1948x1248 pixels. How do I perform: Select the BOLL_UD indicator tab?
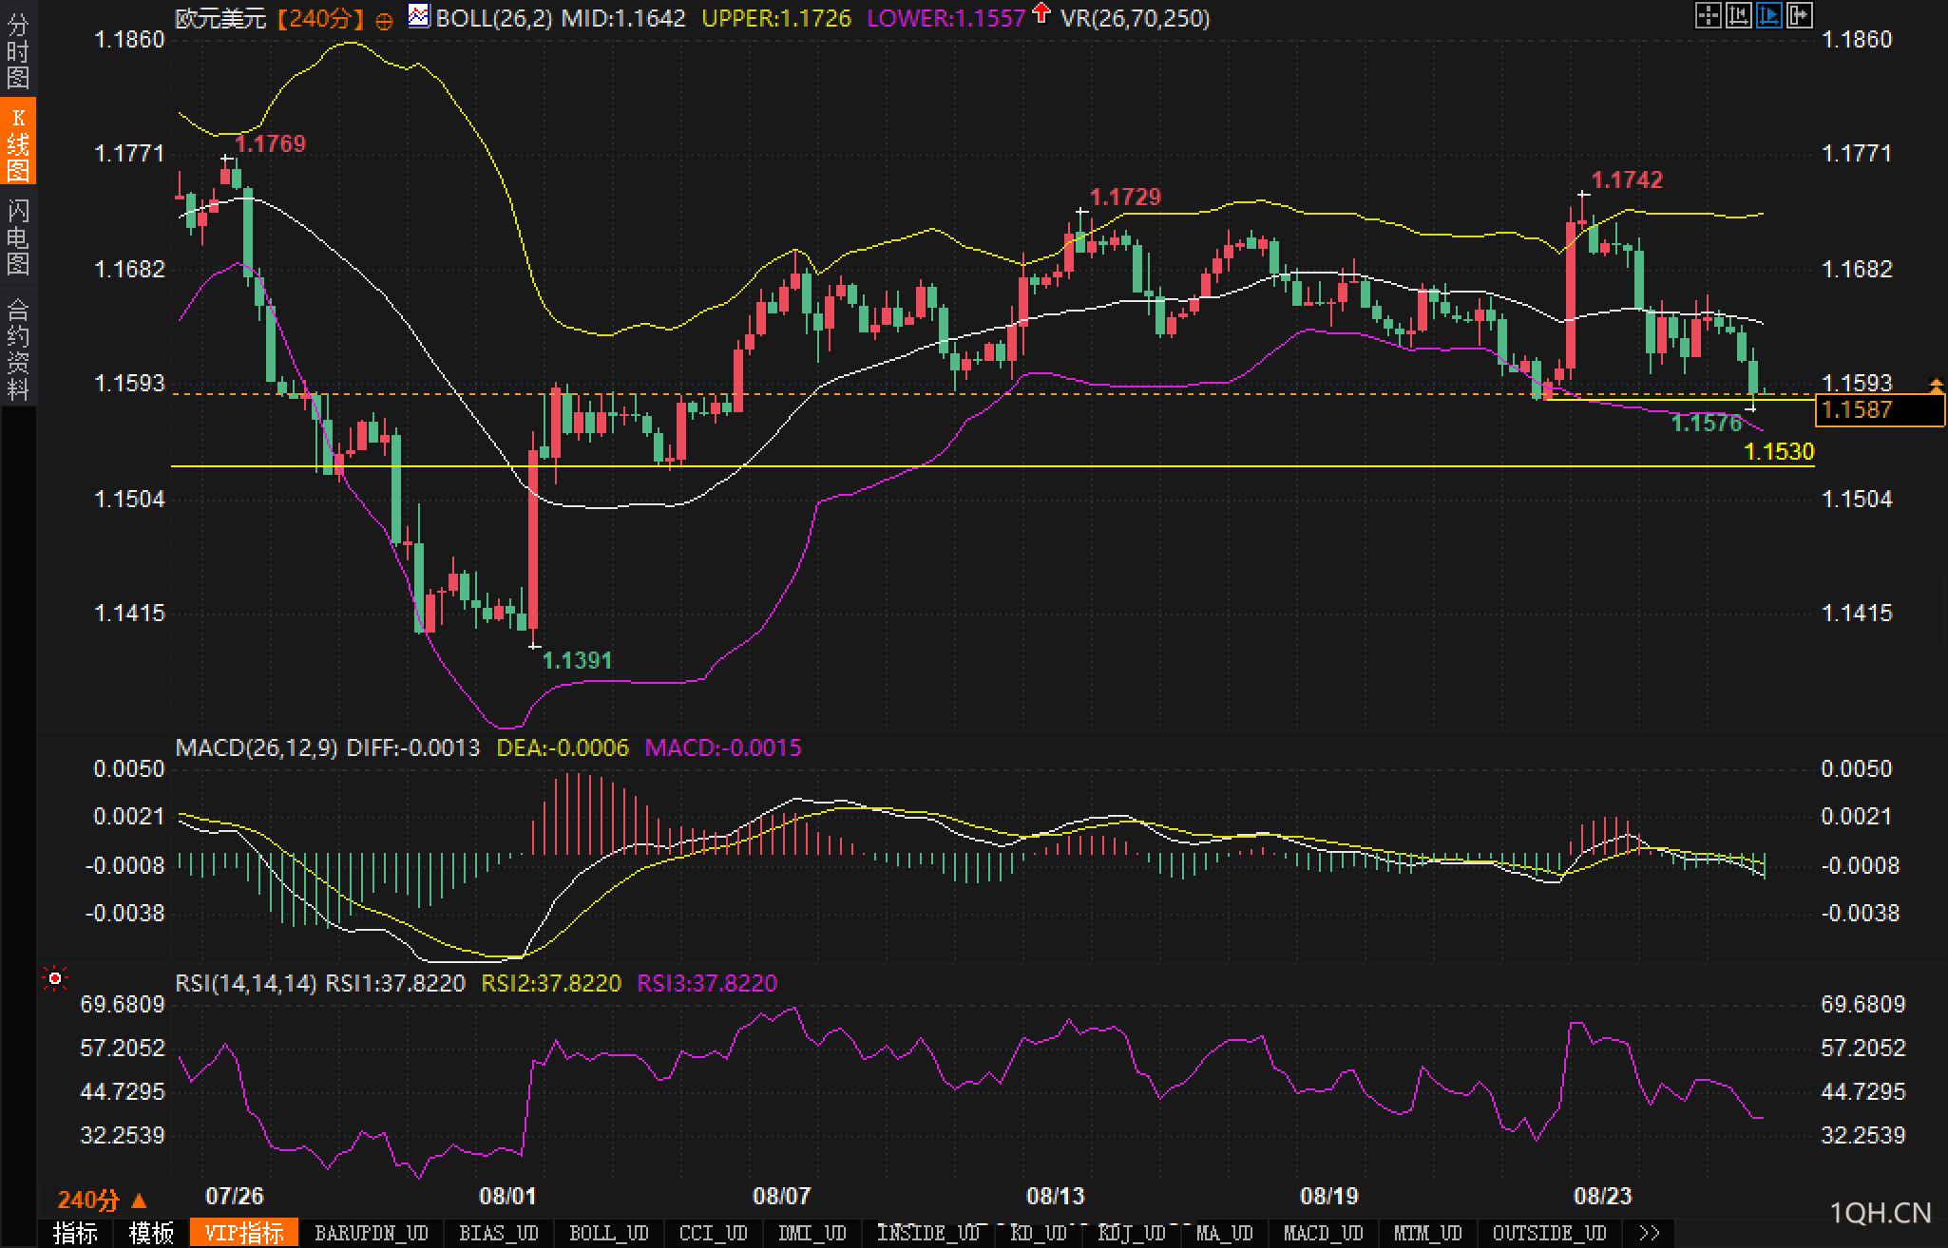[608, 1233]
